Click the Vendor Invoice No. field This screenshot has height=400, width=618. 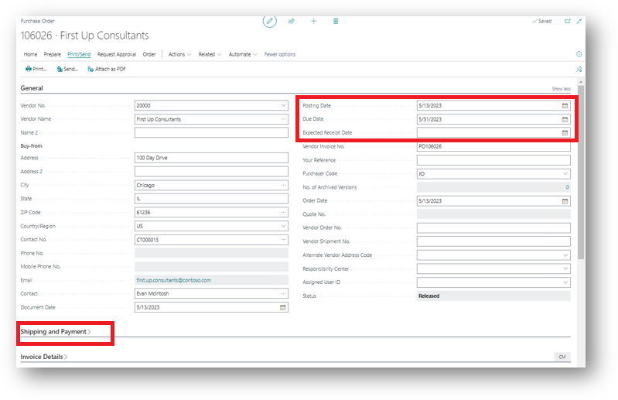click(x=493, y=146)
